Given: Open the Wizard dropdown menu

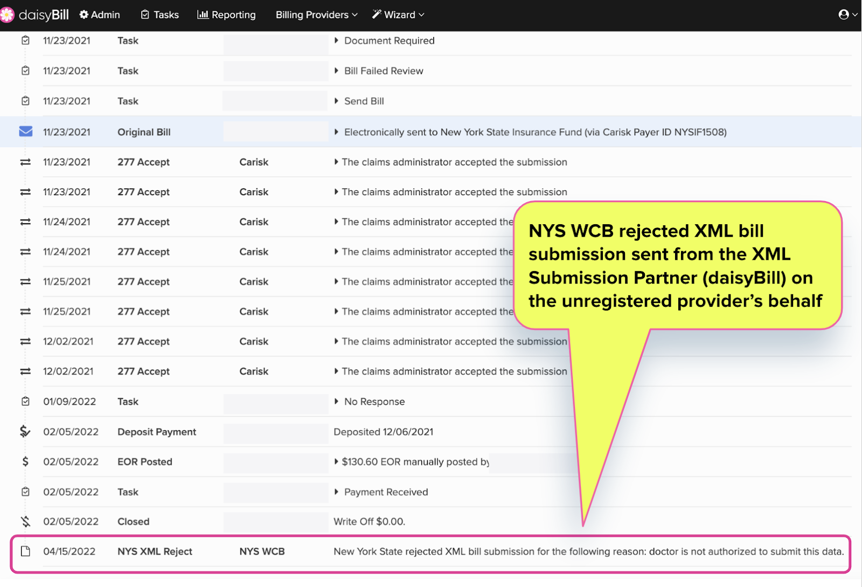Looking at the screenshot, I should click(398, 15).
